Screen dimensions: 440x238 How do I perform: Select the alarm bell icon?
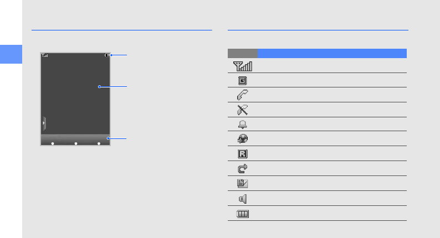pos(242,125)
